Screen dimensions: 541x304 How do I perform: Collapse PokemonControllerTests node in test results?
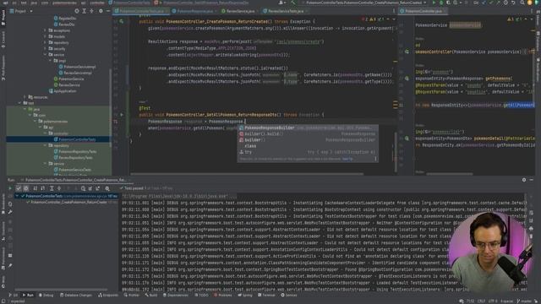click(x=17, y=196)
